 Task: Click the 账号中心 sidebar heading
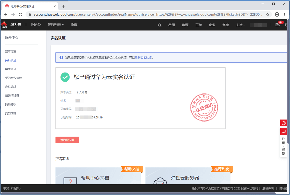[11, 38]
